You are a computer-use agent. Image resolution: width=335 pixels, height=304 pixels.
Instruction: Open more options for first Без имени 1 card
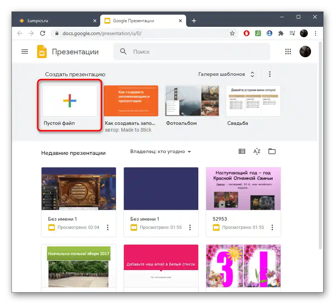[108, 227]
